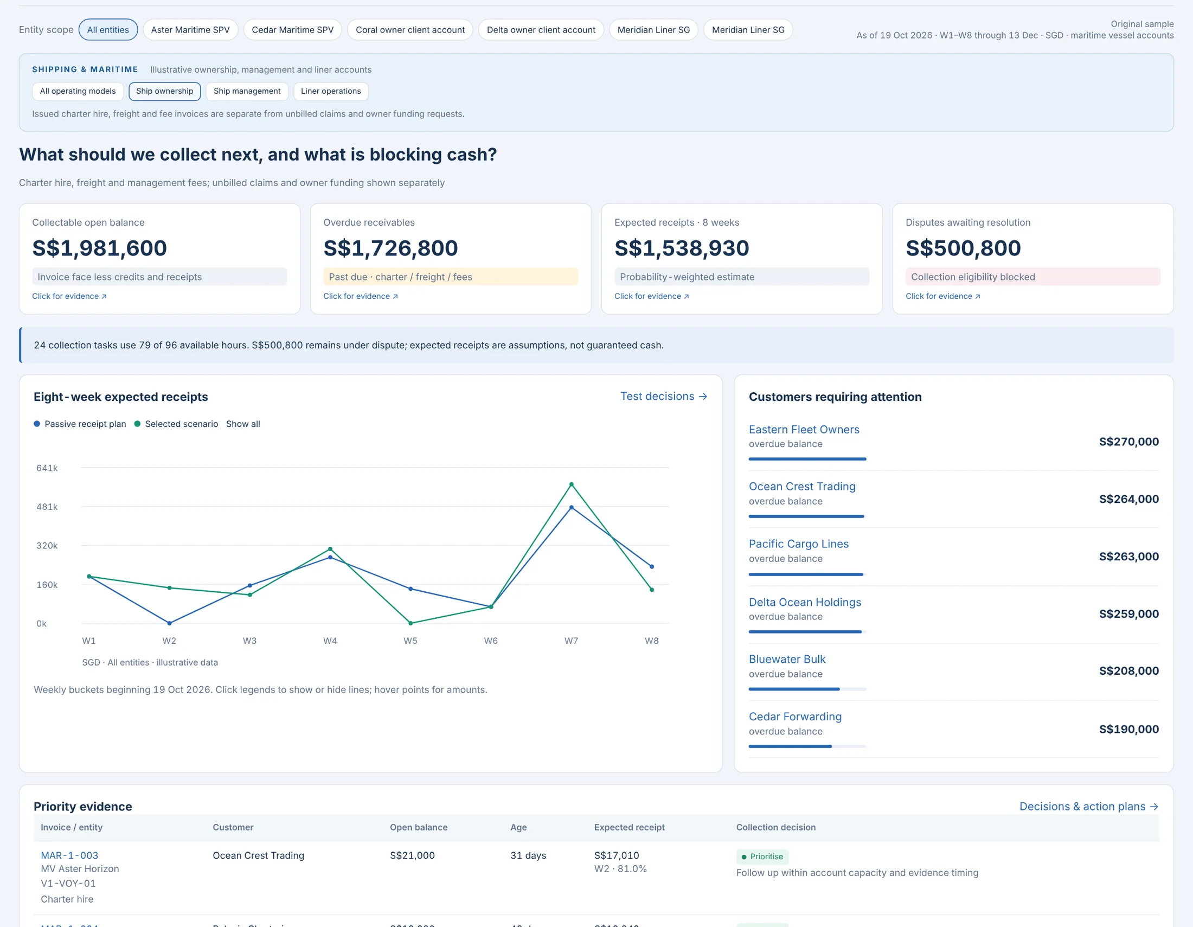Click the Expected receipt column header
This screenshot has width=1193, height=927.
[x=629, y=827]
